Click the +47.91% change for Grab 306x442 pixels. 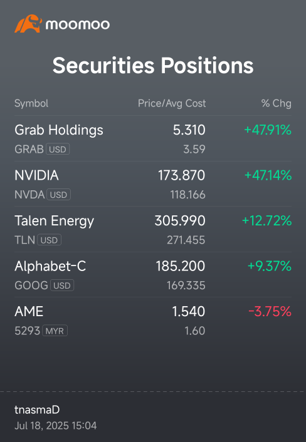point(268,130)
